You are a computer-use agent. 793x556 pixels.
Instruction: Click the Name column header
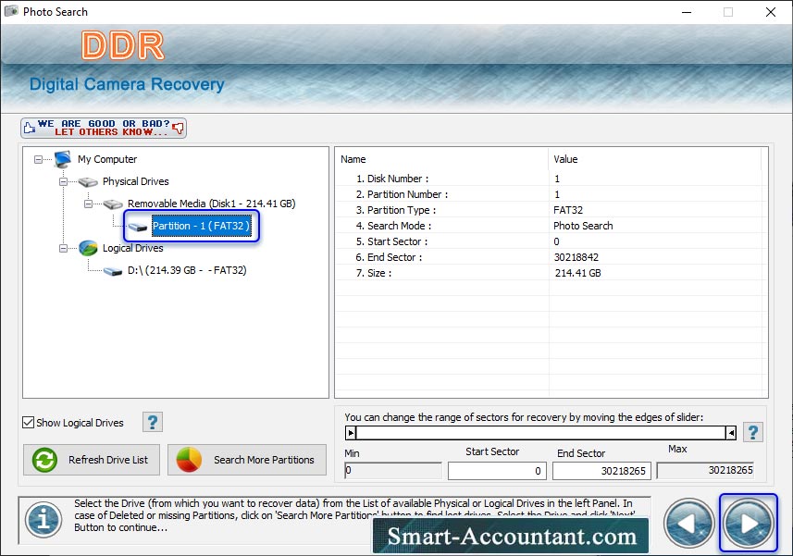click(442, 159)
